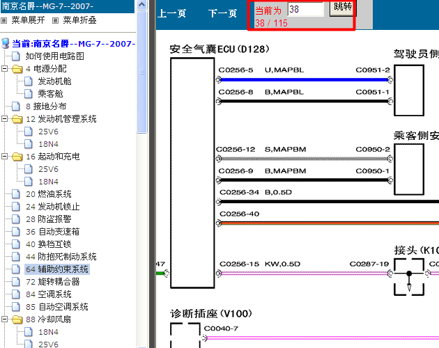Viewport: 439px width, 348px height.
Task: Click the folder icon for 88 冷却风扇
Action: point(17,319)
